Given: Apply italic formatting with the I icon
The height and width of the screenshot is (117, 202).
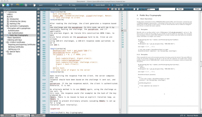Looking at the screenshot, I should [x=39, y=16].
